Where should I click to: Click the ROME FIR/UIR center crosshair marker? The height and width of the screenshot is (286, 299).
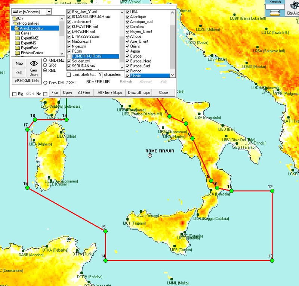point(150,156)
